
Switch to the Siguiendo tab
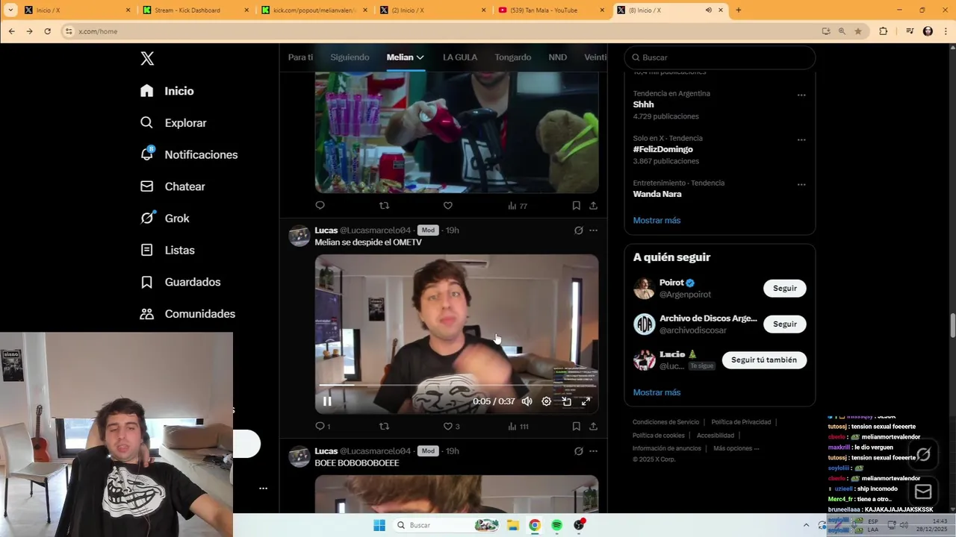[x=350, y=57]
